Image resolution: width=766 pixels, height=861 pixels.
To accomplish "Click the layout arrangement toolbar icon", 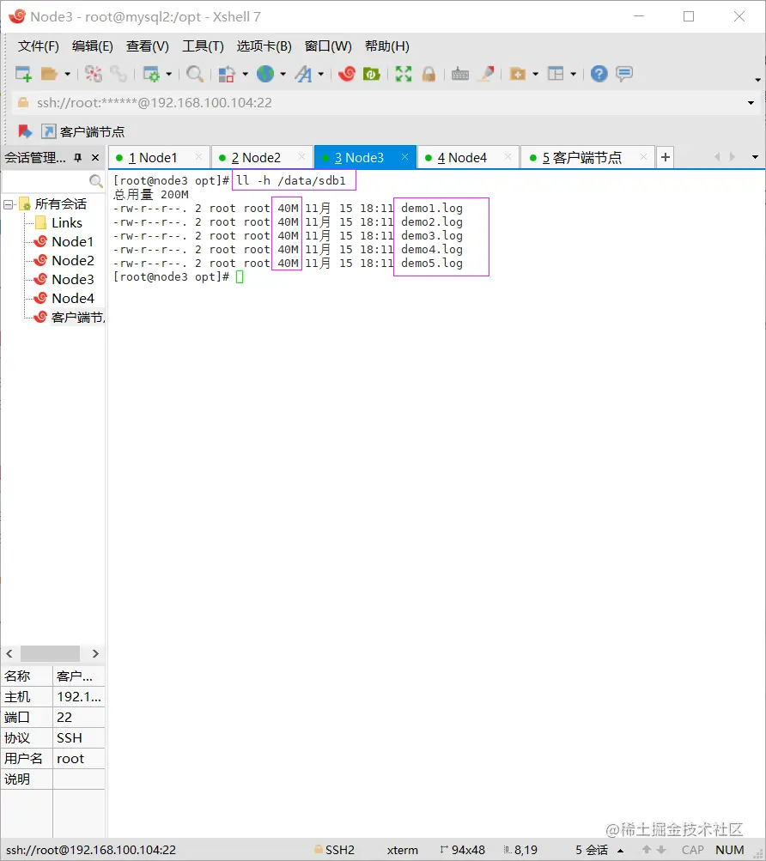I will pyautogui.click(x=556, y=74).
